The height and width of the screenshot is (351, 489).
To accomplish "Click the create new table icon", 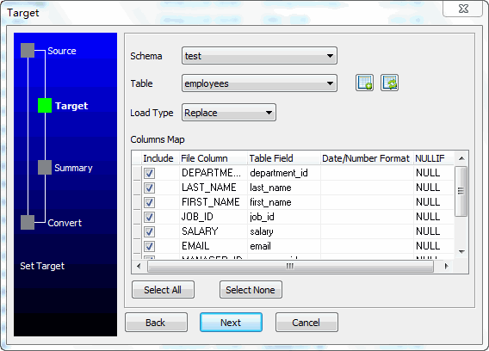I will (364, 83).
